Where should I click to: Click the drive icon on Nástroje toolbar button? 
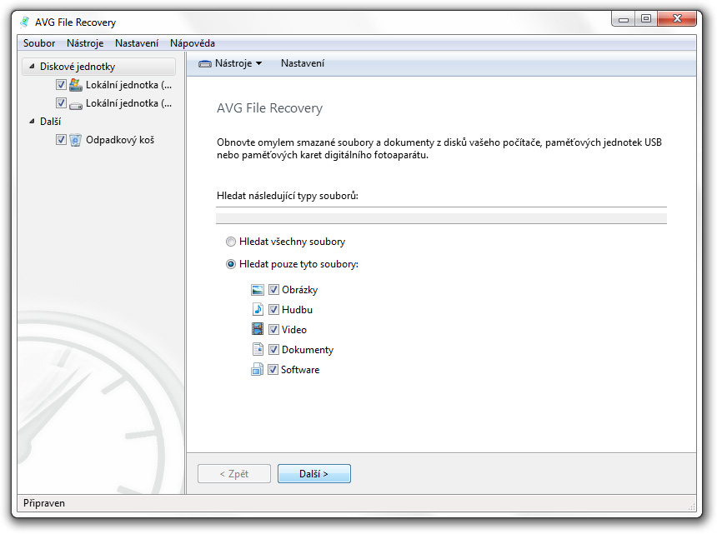(205, 63)
